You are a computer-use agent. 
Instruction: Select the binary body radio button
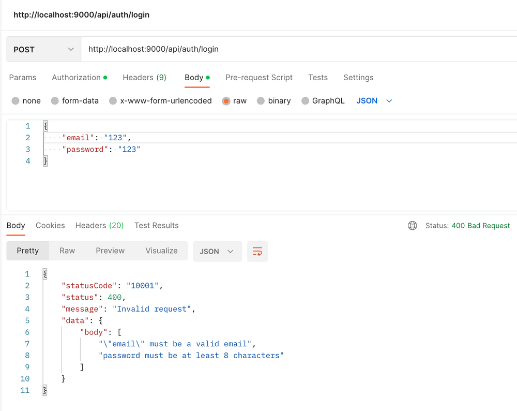click(x=261, y=101)
